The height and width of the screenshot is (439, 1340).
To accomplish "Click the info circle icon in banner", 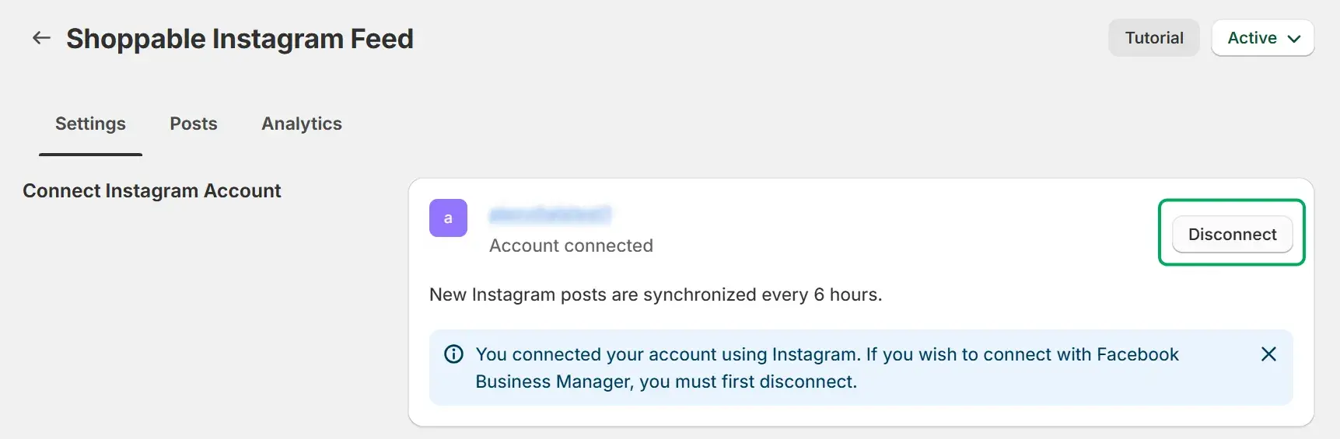I will (x=453, y=354).
